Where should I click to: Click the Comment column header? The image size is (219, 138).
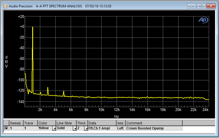coord(154,123)
